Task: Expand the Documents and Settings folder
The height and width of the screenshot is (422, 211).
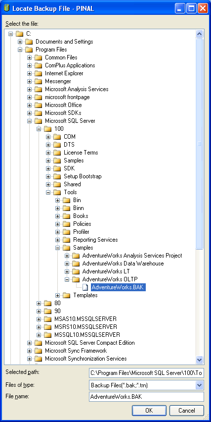Action: 20,42
